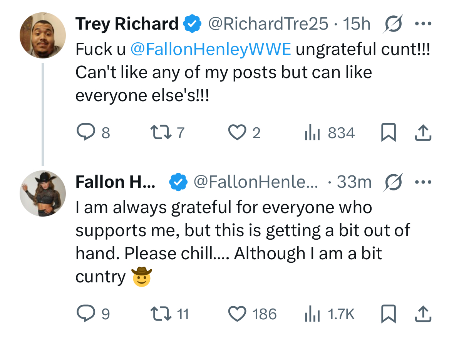Share Trey Richard's post
This screenshot has height=337, width=454.
pos(424,133)
